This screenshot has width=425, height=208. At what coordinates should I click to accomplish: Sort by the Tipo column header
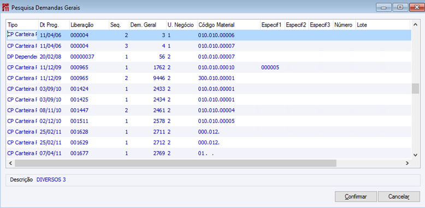click(x=22, y=25)
